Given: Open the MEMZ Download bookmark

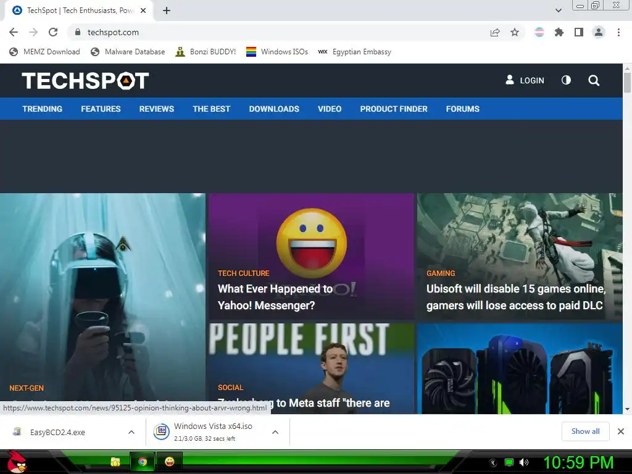Looking at the screenshot, I should click(x=44, y=52).
